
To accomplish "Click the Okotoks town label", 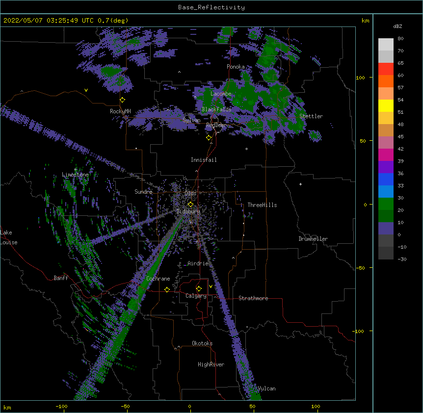I will click(x=202, y=343).
